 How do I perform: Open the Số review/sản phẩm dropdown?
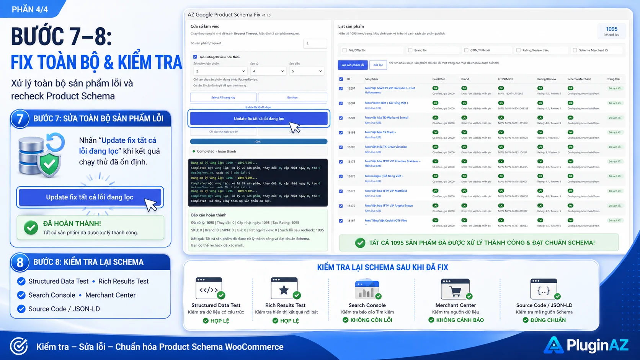tap(220, 71)
